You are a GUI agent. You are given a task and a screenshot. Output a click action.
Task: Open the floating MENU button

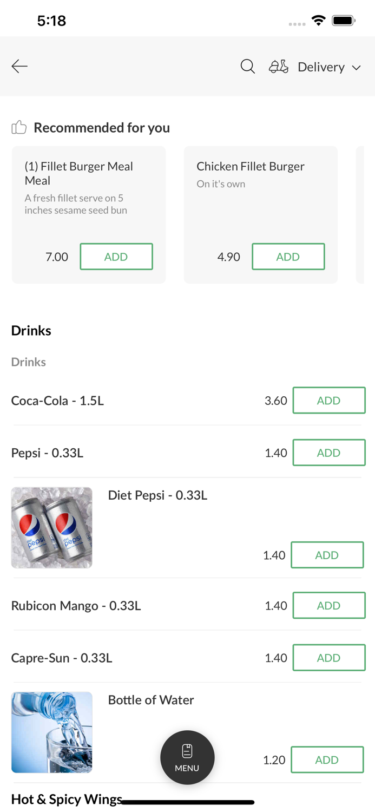187,757
